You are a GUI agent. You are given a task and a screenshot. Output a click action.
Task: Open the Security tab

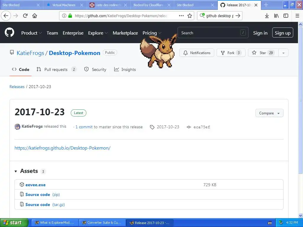(x=95, y=69)
